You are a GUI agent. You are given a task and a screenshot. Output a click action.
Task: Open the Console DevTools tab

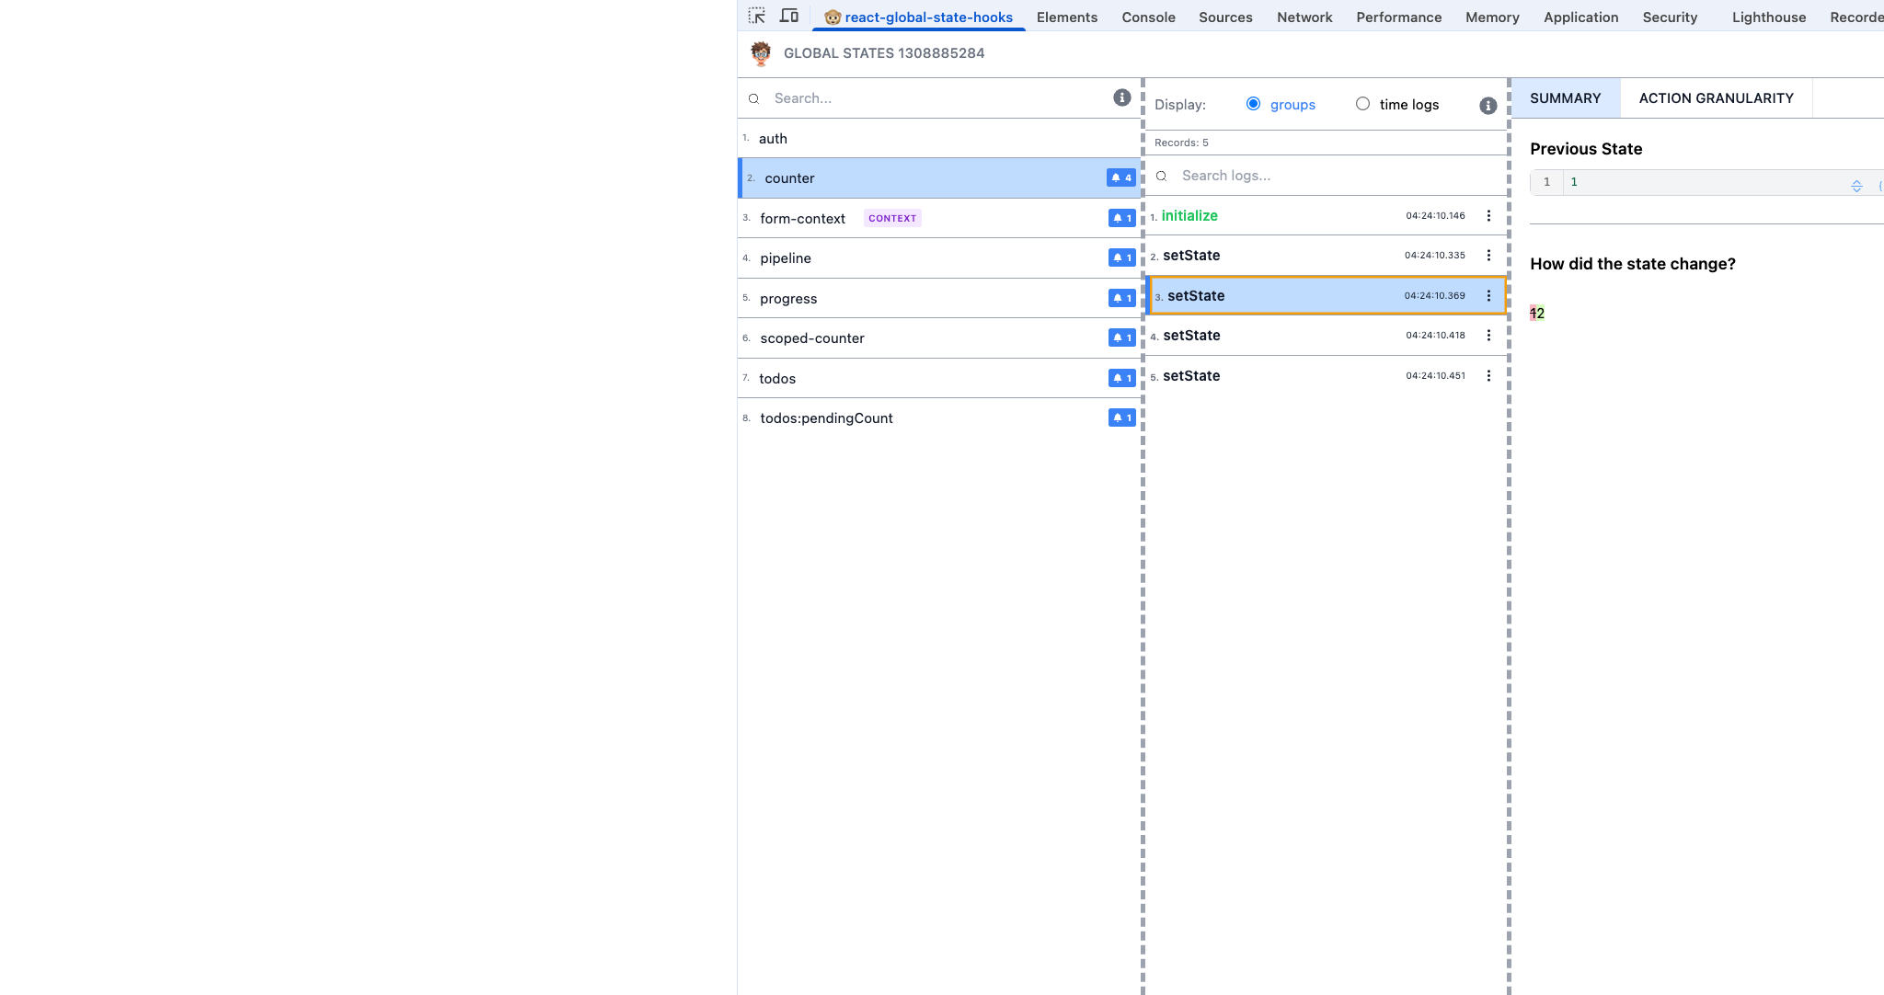pos(1148,17)
